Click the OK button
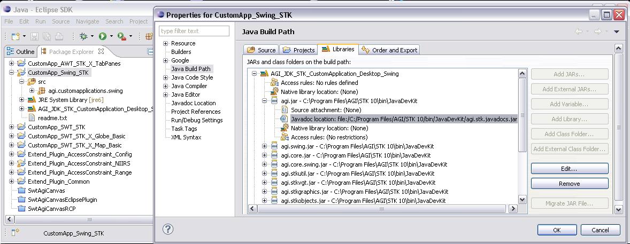The width and height of the screenshot is (630, 244). coord(556,230)
